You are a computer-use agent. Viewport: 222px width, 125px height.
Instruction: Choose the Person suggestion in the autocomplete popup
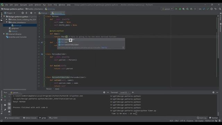(x=91, y=42)
